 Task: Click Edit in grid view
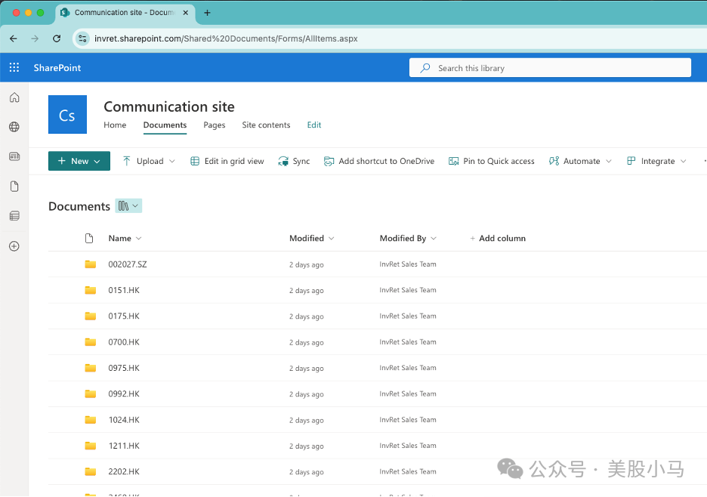coord(227,161)
